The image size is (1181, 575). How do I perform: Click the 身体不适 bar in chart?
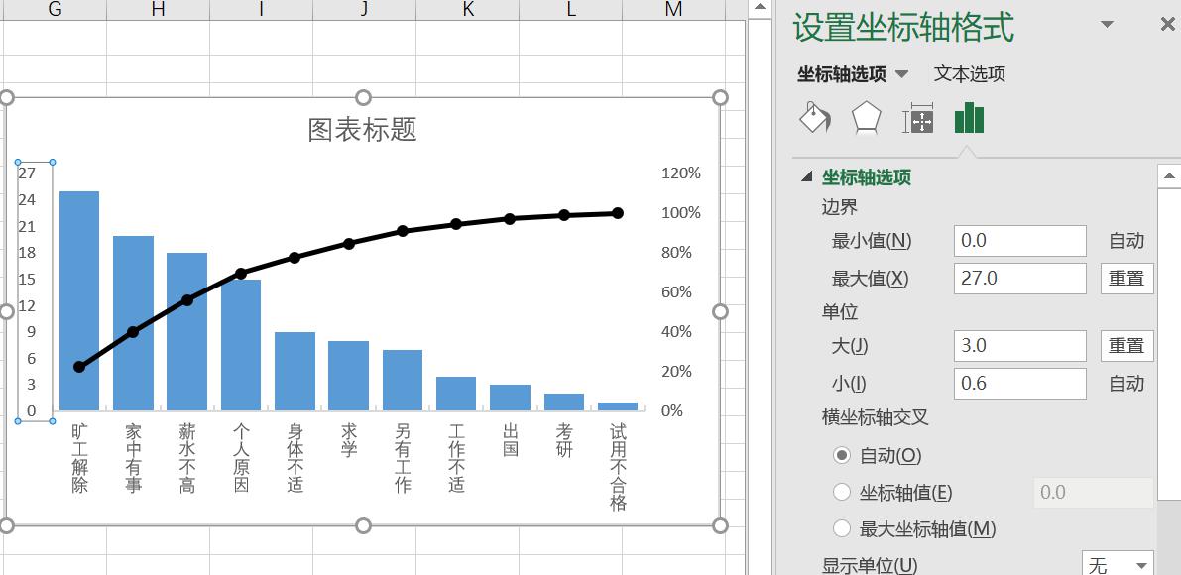295,372
